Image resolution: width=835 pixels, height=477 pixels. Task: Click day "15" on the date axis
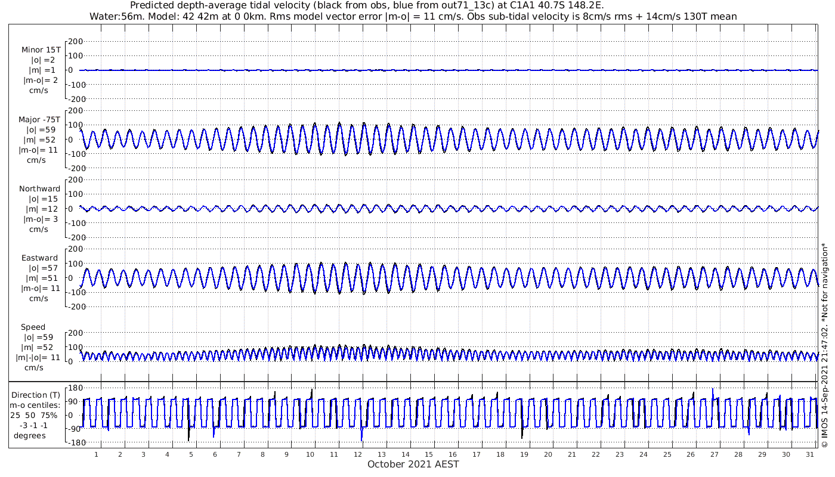(429, 454)
